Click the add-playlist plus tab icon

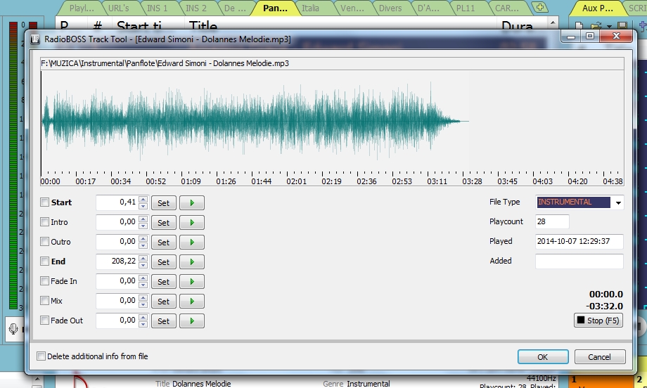(x=539, y=7)
